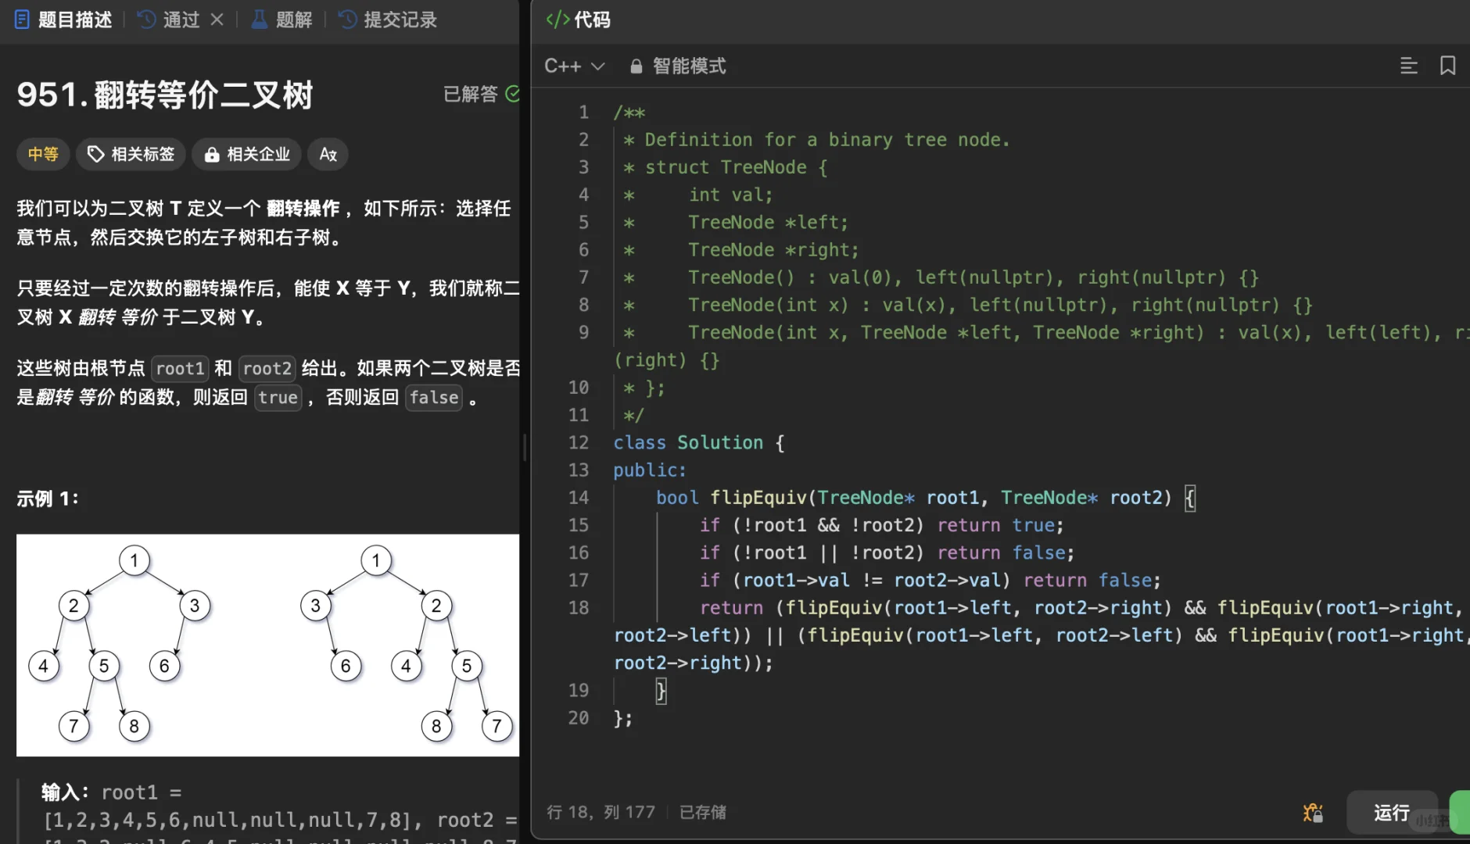The height and width of the screenshot is (844, 1470).
Task: Click the false inline code in description
Action: click(x=434, y=397)
